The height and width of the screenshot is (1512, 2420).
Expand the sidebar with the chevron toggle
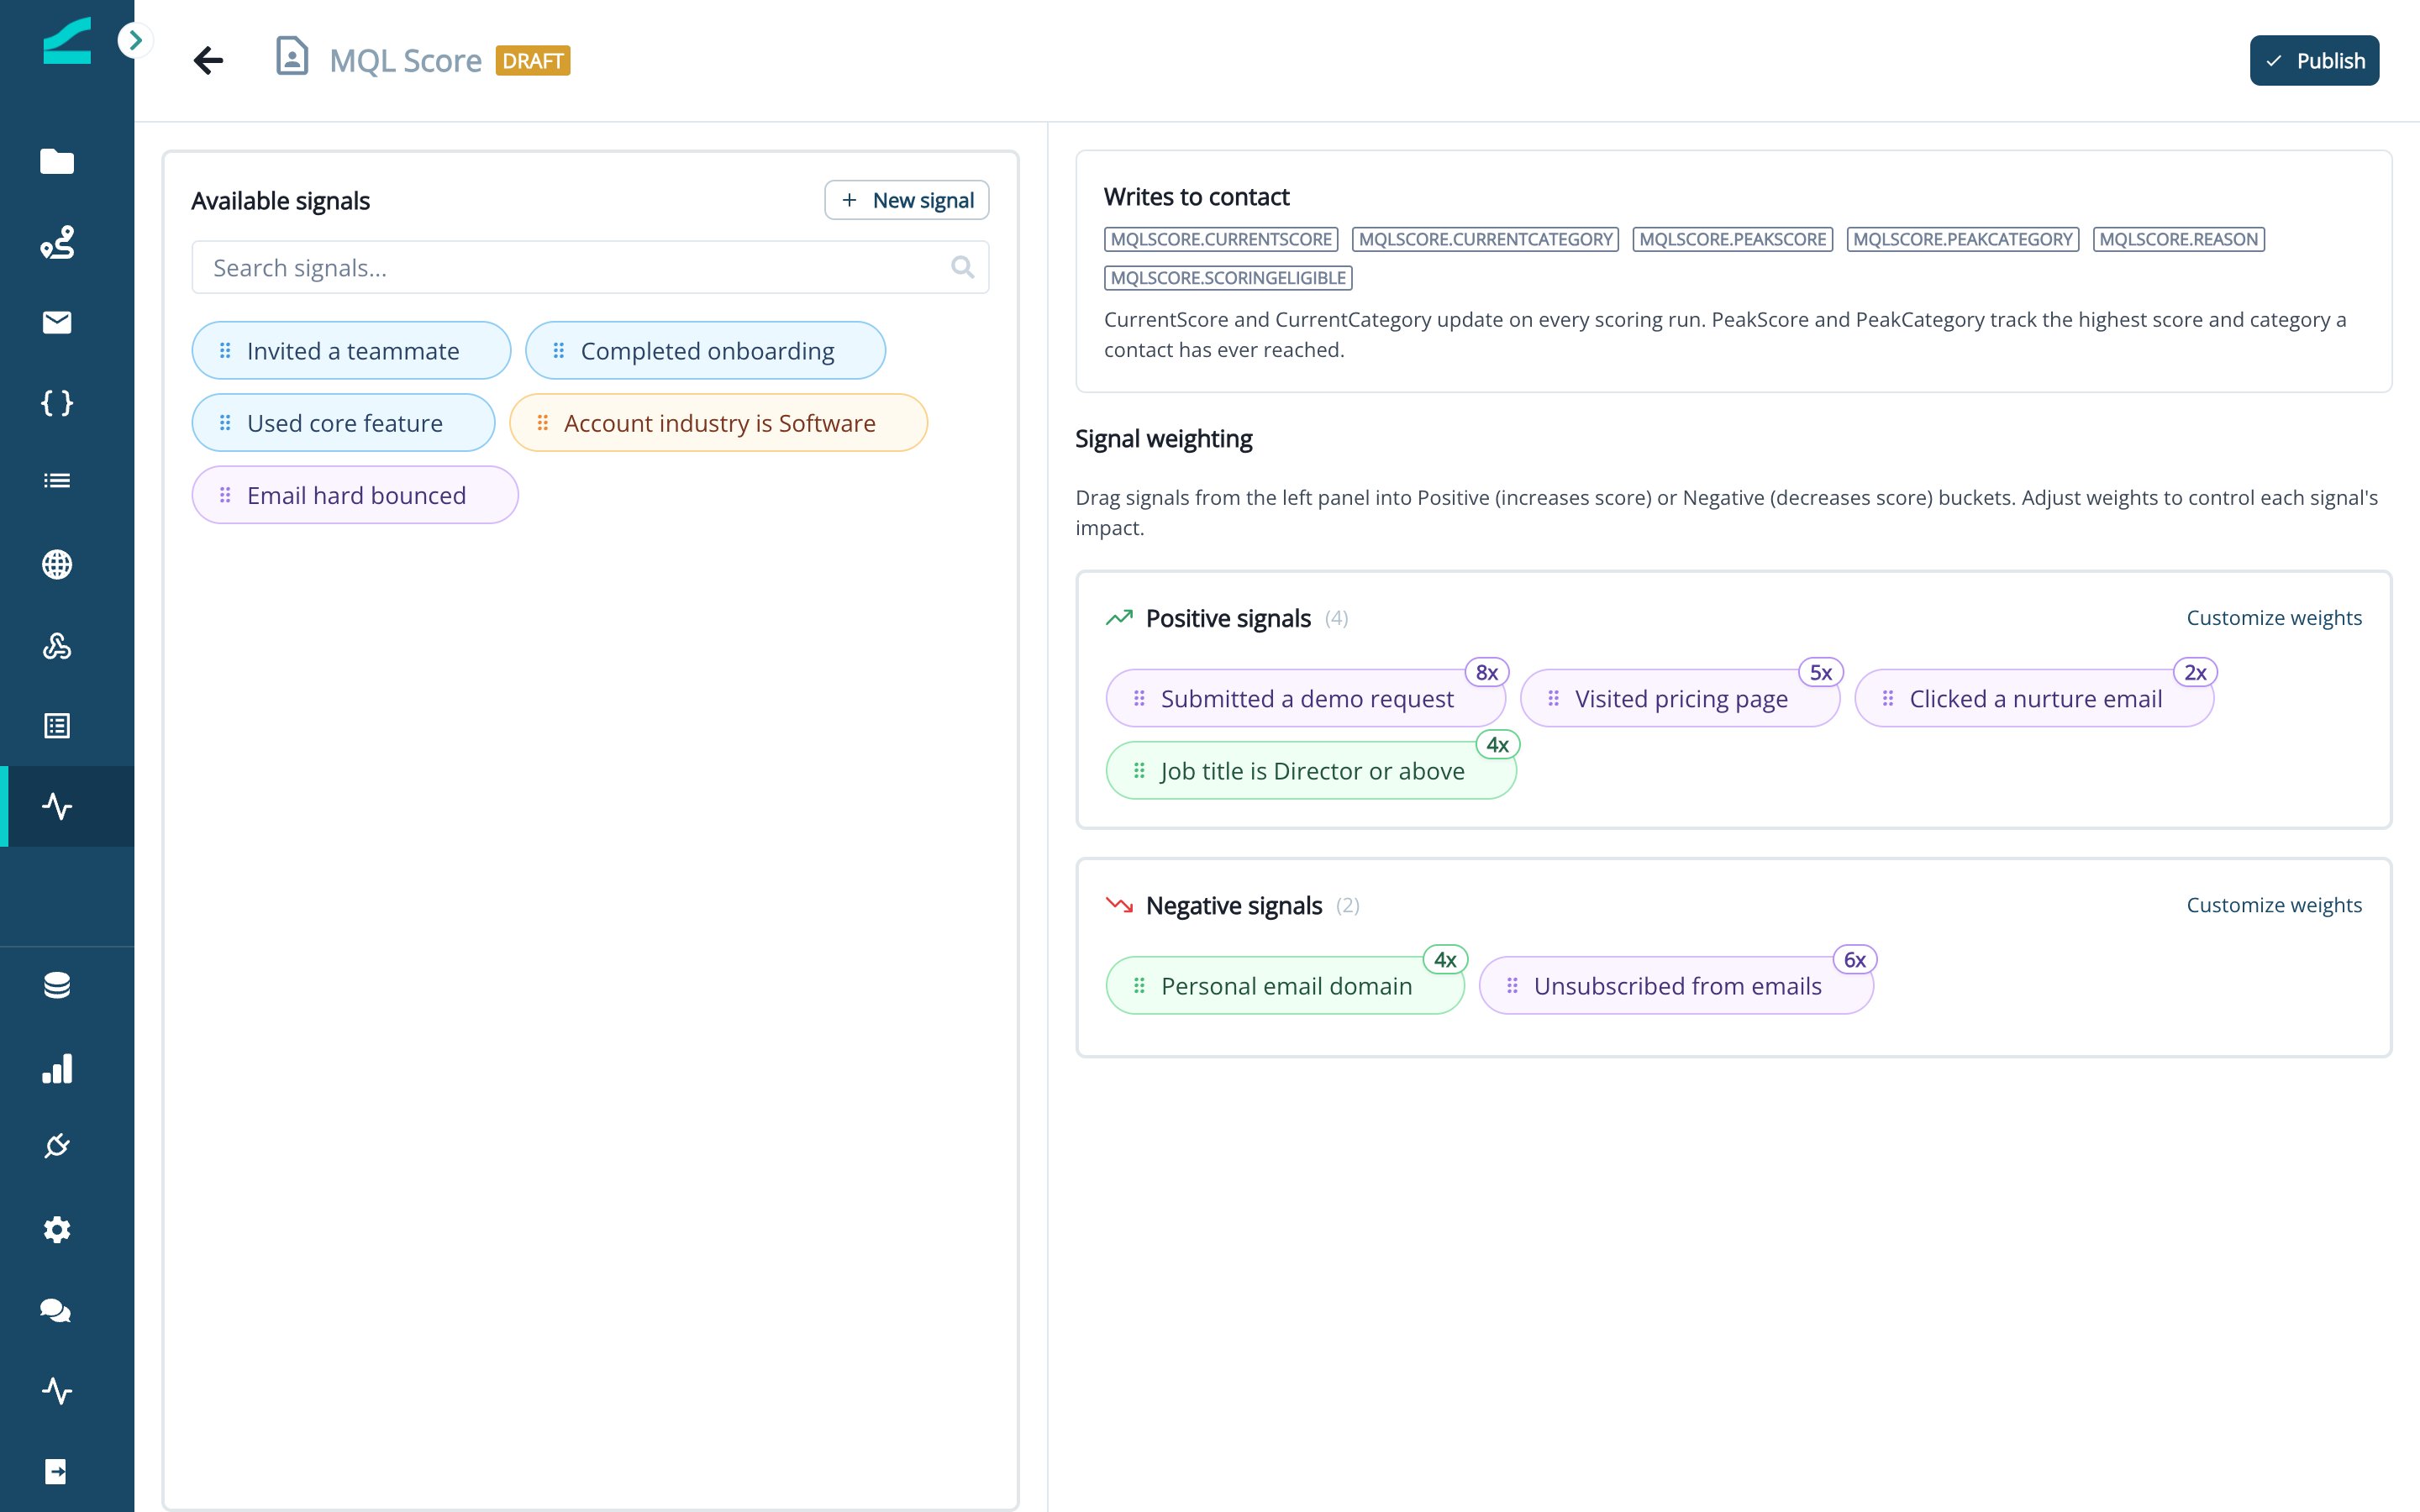point(134,40)
